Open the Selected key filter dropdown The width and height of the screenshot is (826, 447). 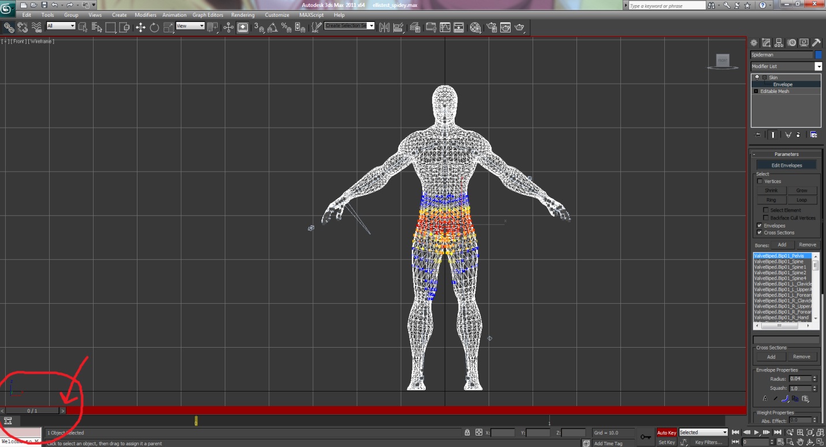(x=703, y=433)
